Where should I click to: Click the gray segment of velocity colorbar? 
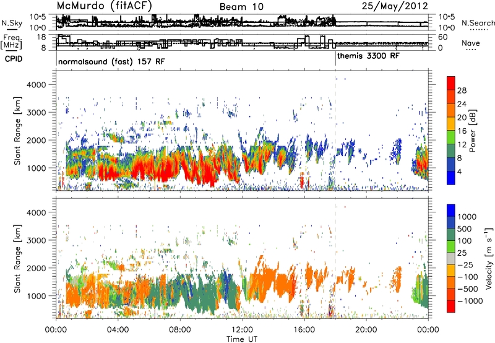451,259
